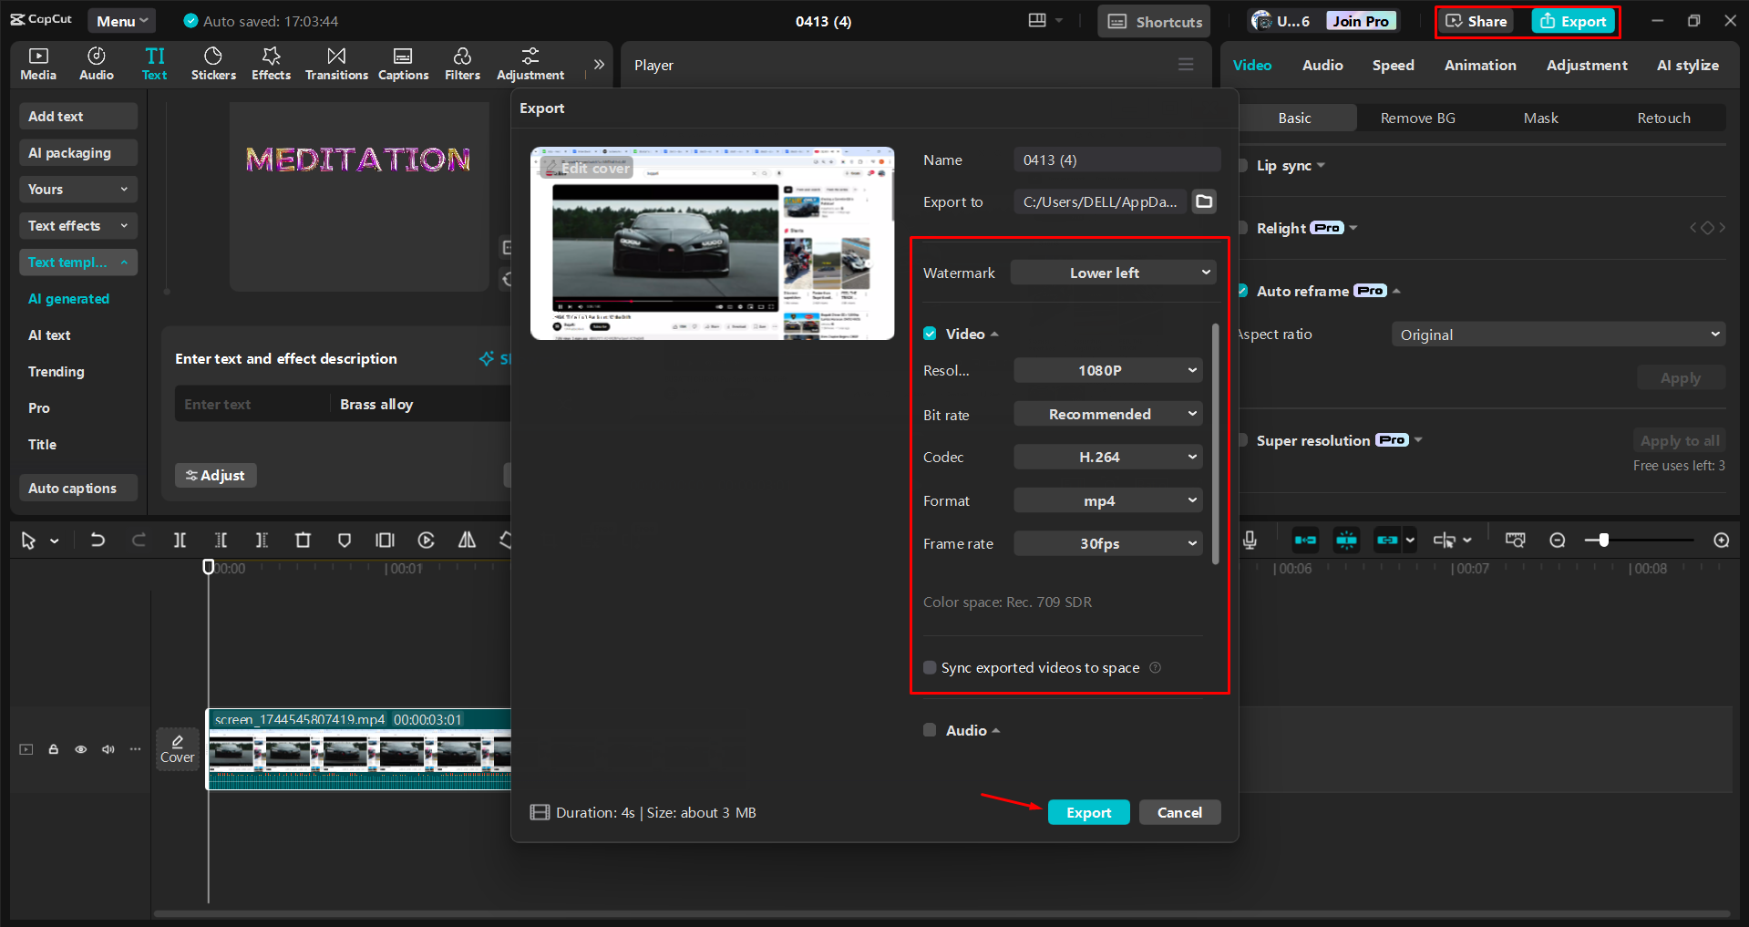Click the Name field containing 0413 (4)

coord(1117,160)
